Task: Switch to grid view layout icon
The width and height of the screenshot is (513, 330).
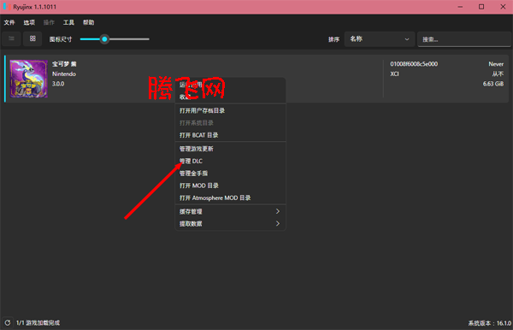Action: [32, 38]
